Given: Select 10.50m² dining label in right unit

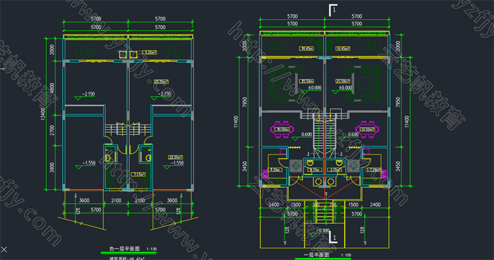Looking at the screenshot, I should click(x=367, y=129).
